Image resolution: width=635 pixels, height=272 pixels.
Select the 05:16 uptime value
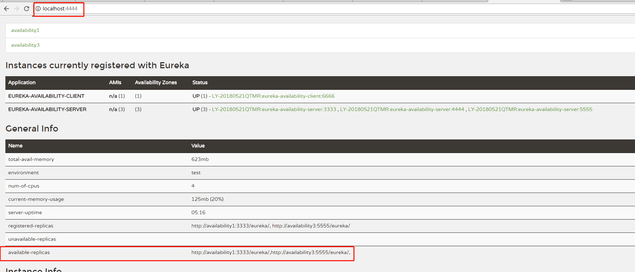point(198,212)
